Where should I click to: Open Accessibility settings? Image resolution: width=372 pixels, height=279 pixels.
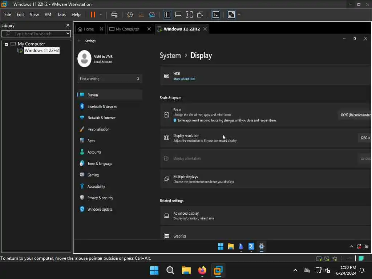coord(110,186)
